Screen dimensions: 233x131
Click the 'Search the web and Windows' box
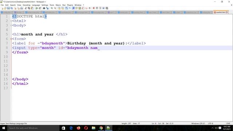tap(33, 128)
